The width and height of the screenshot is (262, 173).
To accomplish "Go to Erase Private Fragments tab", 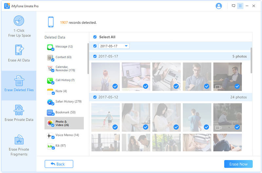I will tap(18, 146).
